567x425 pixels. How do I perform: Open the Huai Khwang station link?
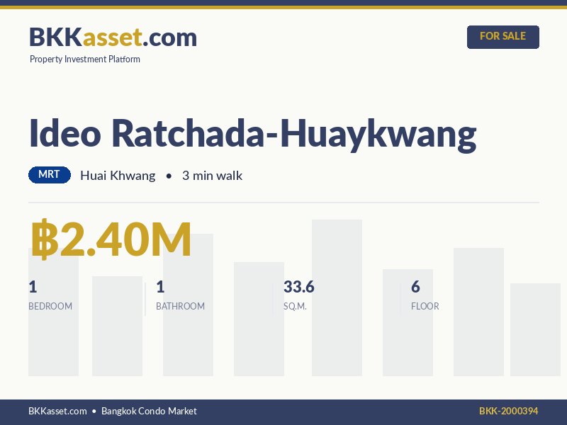[118, 175]
